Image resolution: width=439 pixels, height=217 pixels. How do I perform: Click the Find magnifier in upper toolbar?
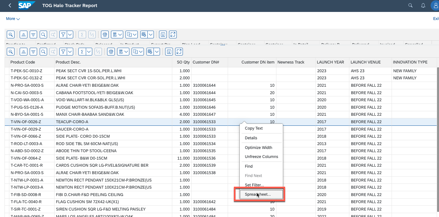point(43,35)
